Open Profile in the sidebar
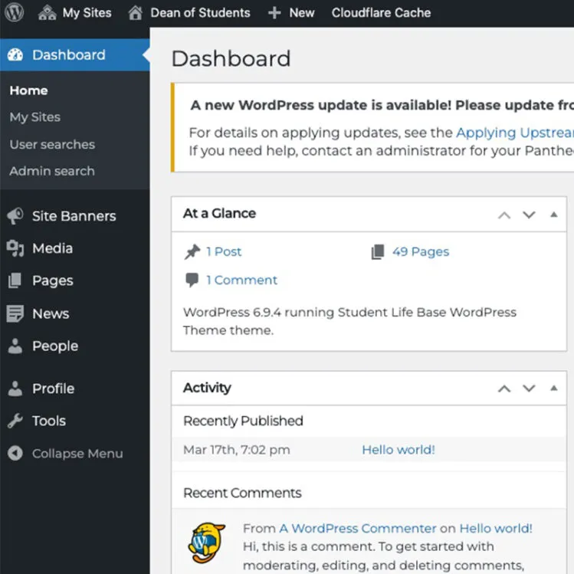This screenshot has width=574, height=574. [x=53, y=389]
